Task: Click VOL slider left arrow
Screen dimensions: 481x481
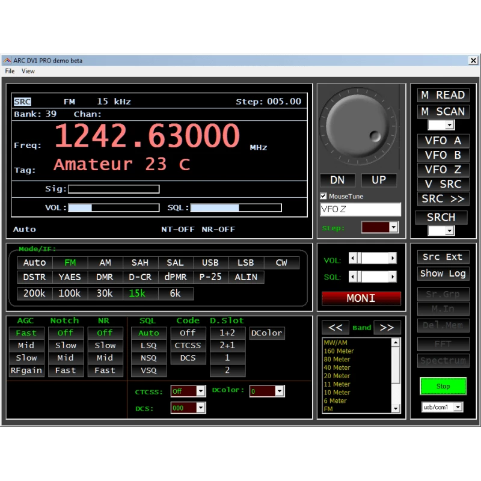Action: 353,258
